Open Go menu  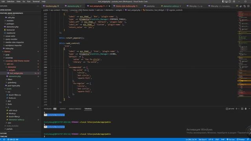[x=24, y=2]
